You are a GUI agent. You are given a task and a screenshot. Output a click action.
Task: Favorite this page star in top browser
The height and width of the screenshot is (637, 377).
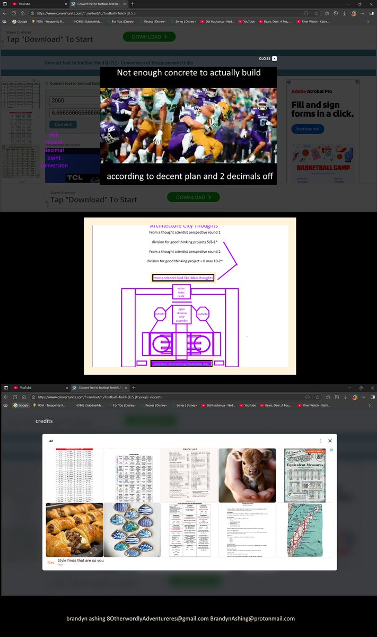317,13
